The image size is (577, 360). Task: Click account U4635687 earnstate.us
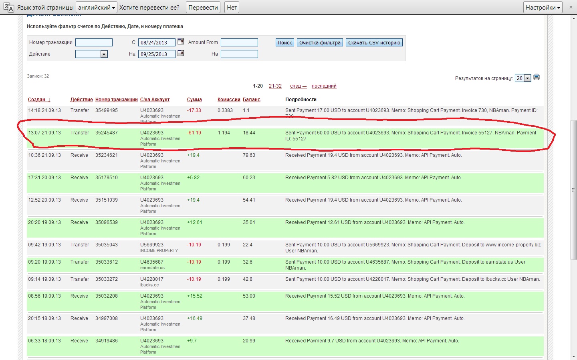coord(152,265)
